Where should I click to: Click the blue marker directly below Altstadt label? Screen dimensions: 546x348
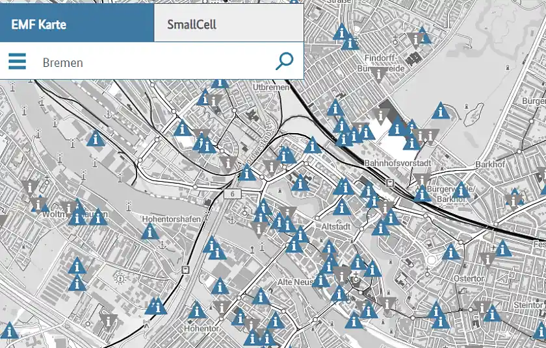pos(329,248)
